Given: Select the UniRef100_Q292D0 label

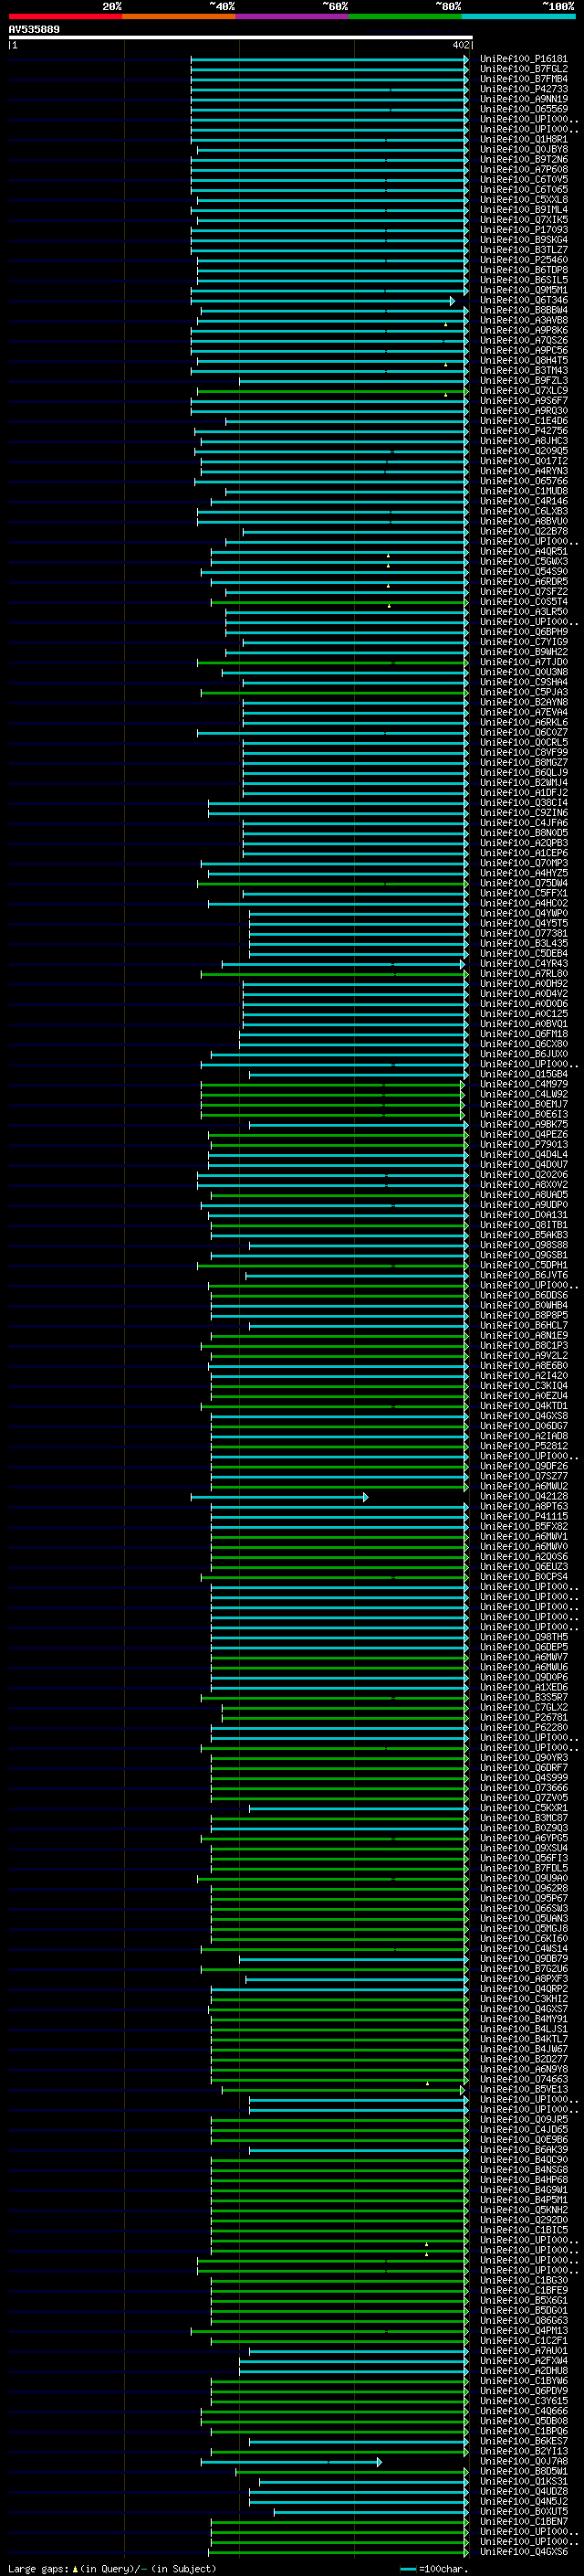Looking at the screenshot, I should click(x=524, y=2219).
